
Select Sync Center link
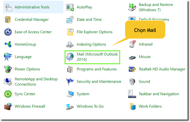(x=25, y=94)
